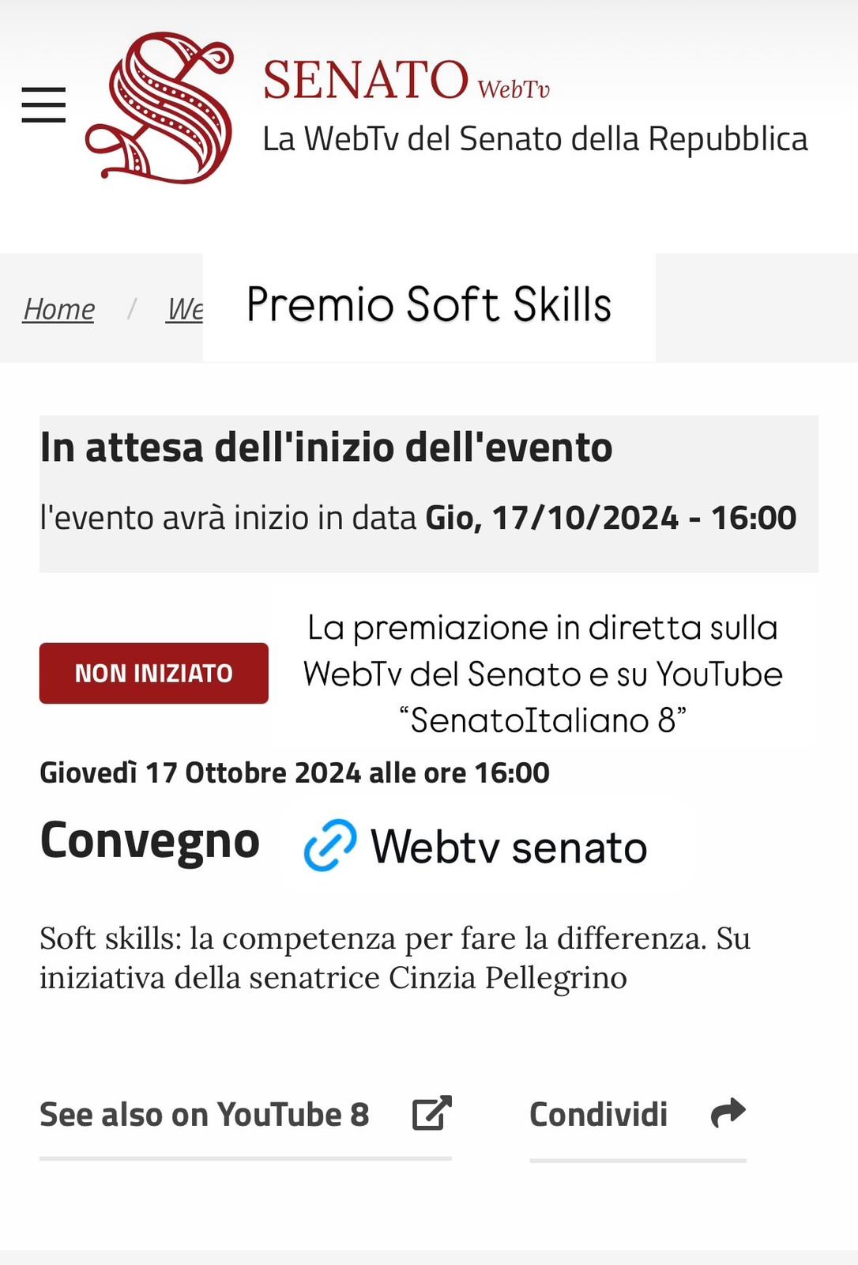
Task: Click the Condividi share button
Action: pos(638,1114)
